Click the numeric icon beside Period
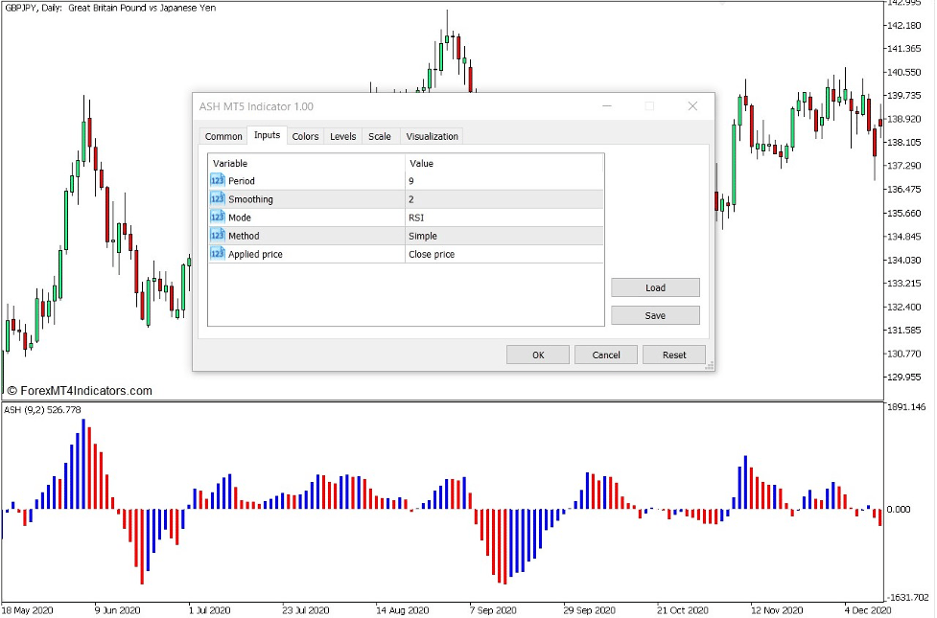This screenshot has height=618, width=937. click(x=218, y=180)
